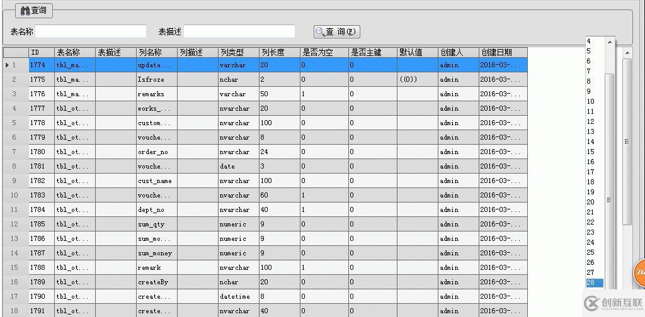The width and height of the screenshot is (645, 317).
Task: Select the cell with ID 1791
Action: coord(42,311)
